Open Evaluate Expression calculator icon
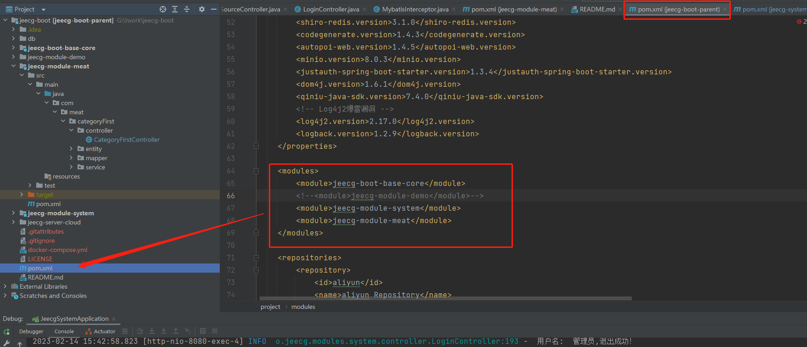Screen dimensions: 807x347 [203, 331]
